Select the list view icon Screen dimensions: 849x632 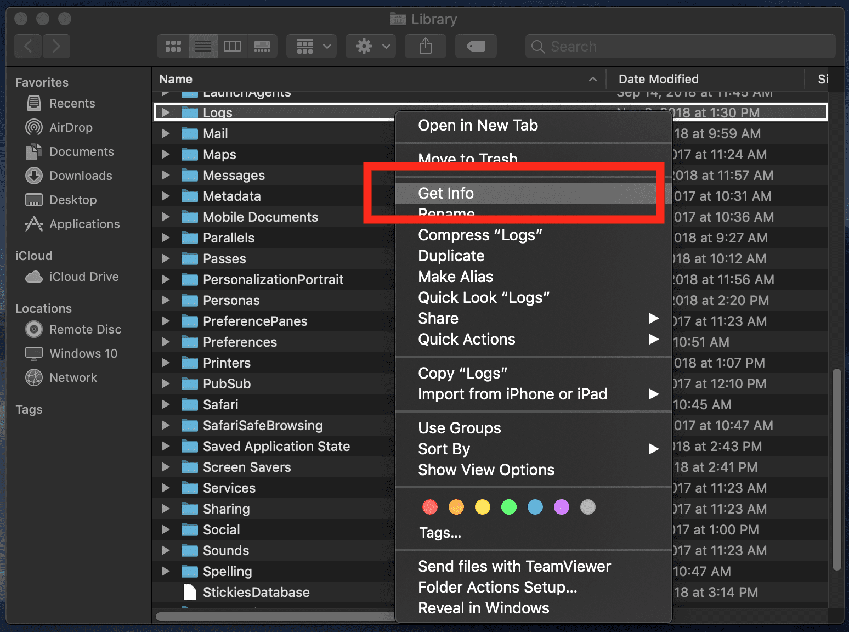click(x=203, y=46)
